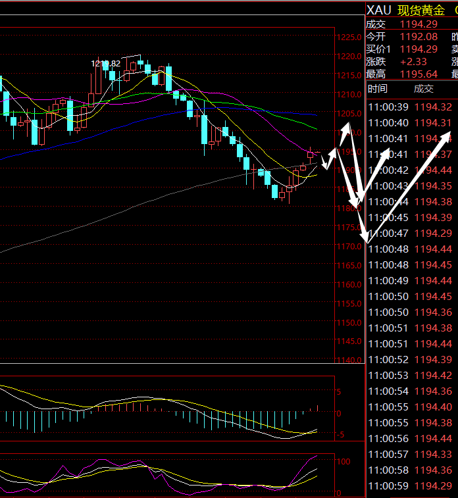
Task: Click the 1205.0 price axis label
Action: 349,114
